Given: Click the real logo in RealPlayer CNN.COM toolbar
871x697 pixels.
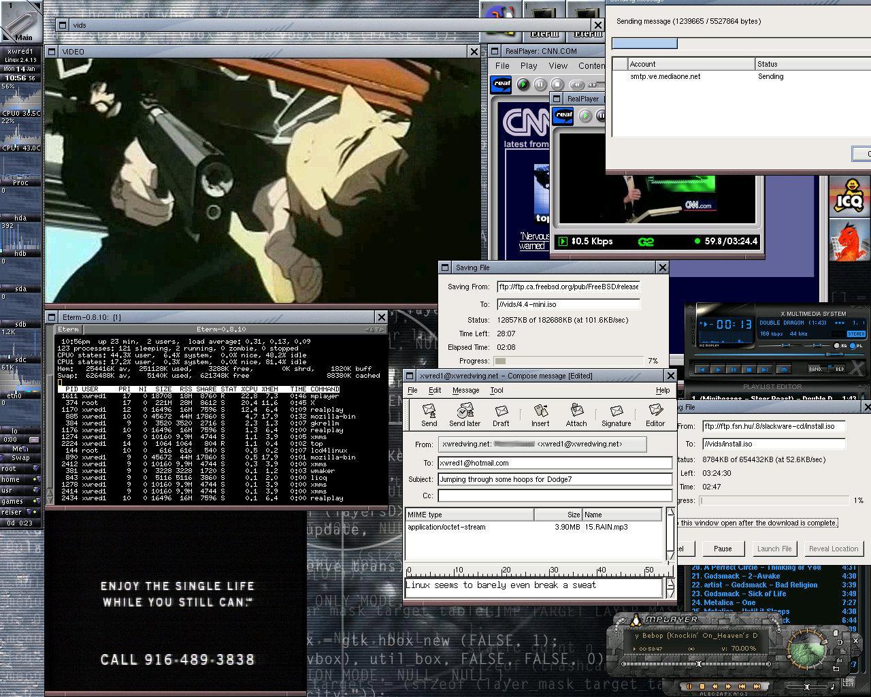Looking at the screenshot, I should (x=502, y=84).
